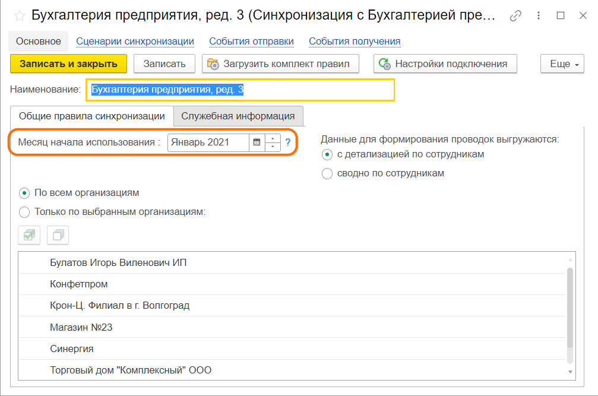Decrease the start month with down arrow
Viewport: 598px width, 396px height.
tap(273, 147)
